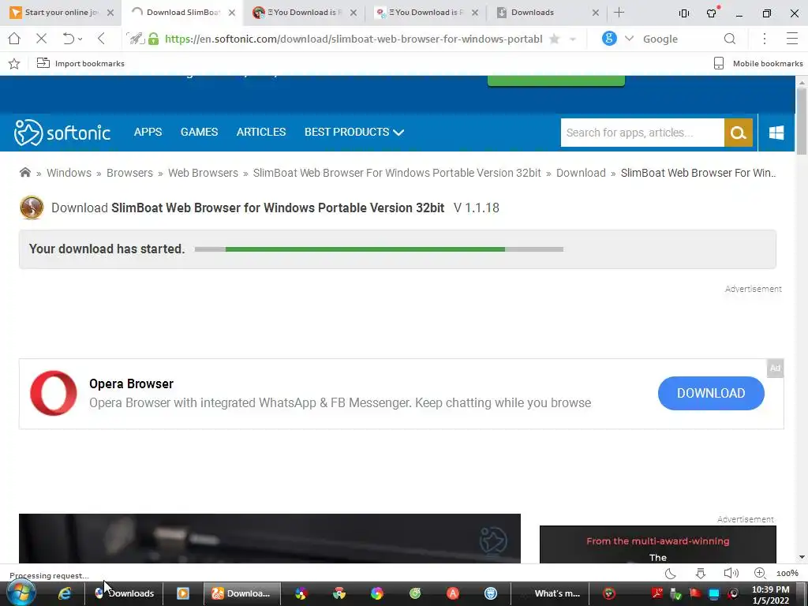Launch Internet Explorer from taskbar
This screenshot has height=606, width=808.
(x=64, y=593)
